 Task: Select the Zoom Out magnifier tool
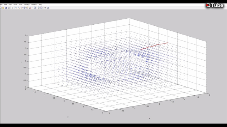pos(19,8)
